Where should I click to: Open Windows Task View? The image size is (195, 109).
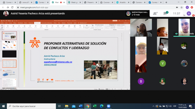(59, 106)
